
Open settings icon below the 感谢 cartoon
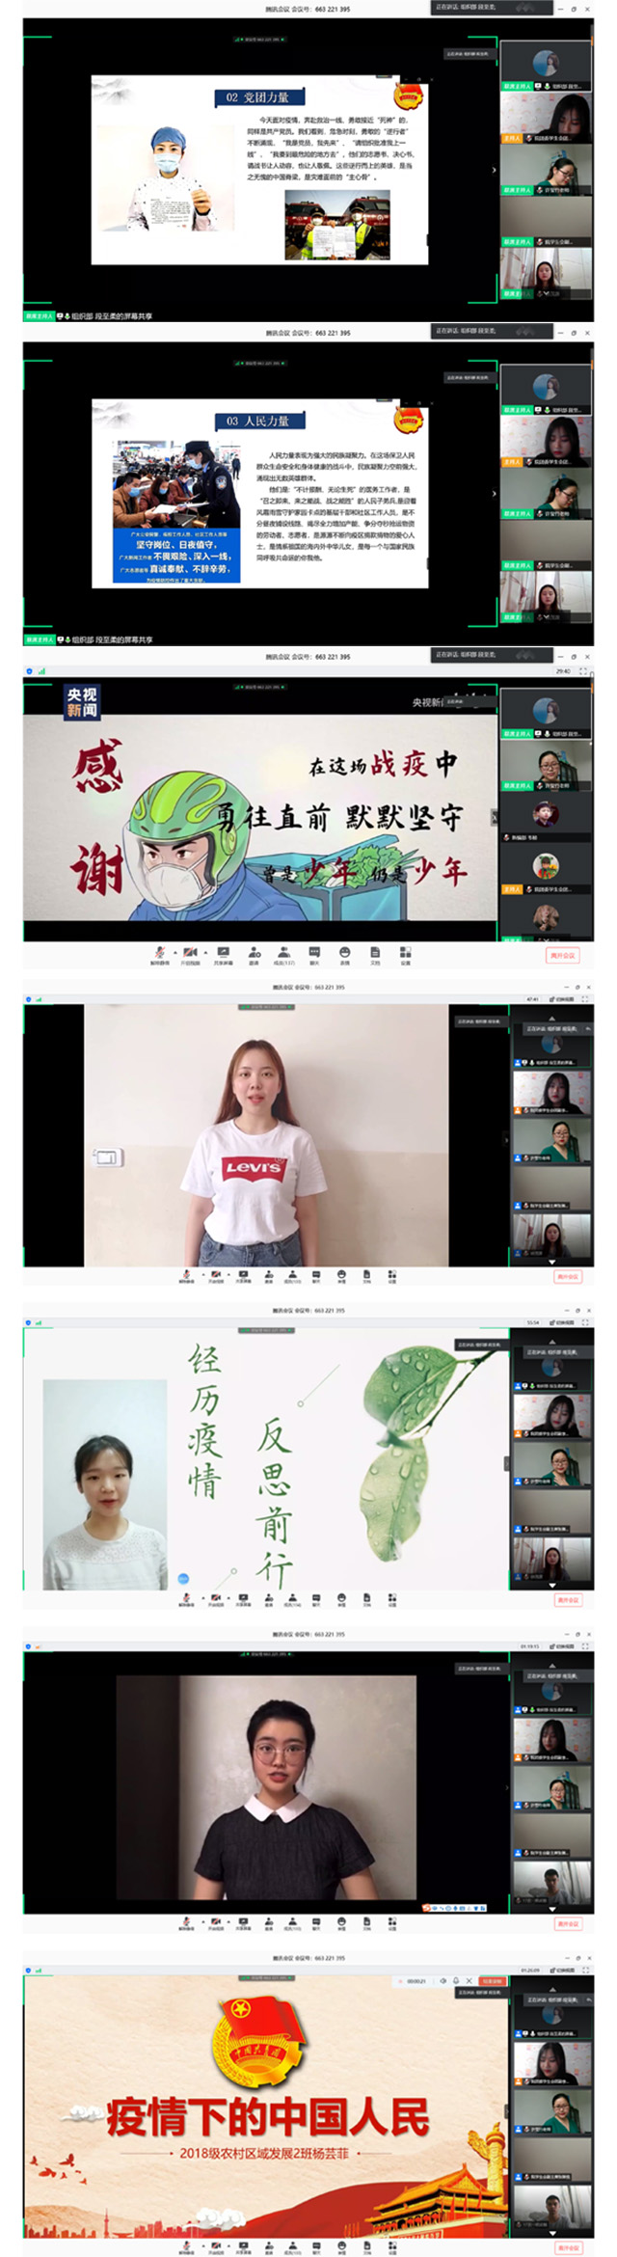pyautogui.click(x=405, y=953)
